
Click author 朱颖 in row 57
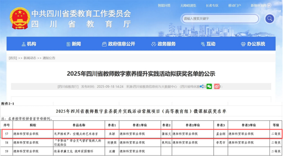tap(112, 134)
